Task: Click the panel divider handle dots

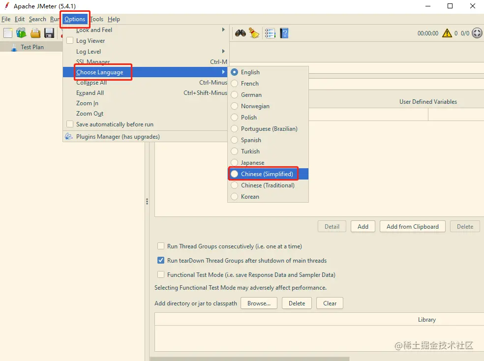Action: point(147,202)
